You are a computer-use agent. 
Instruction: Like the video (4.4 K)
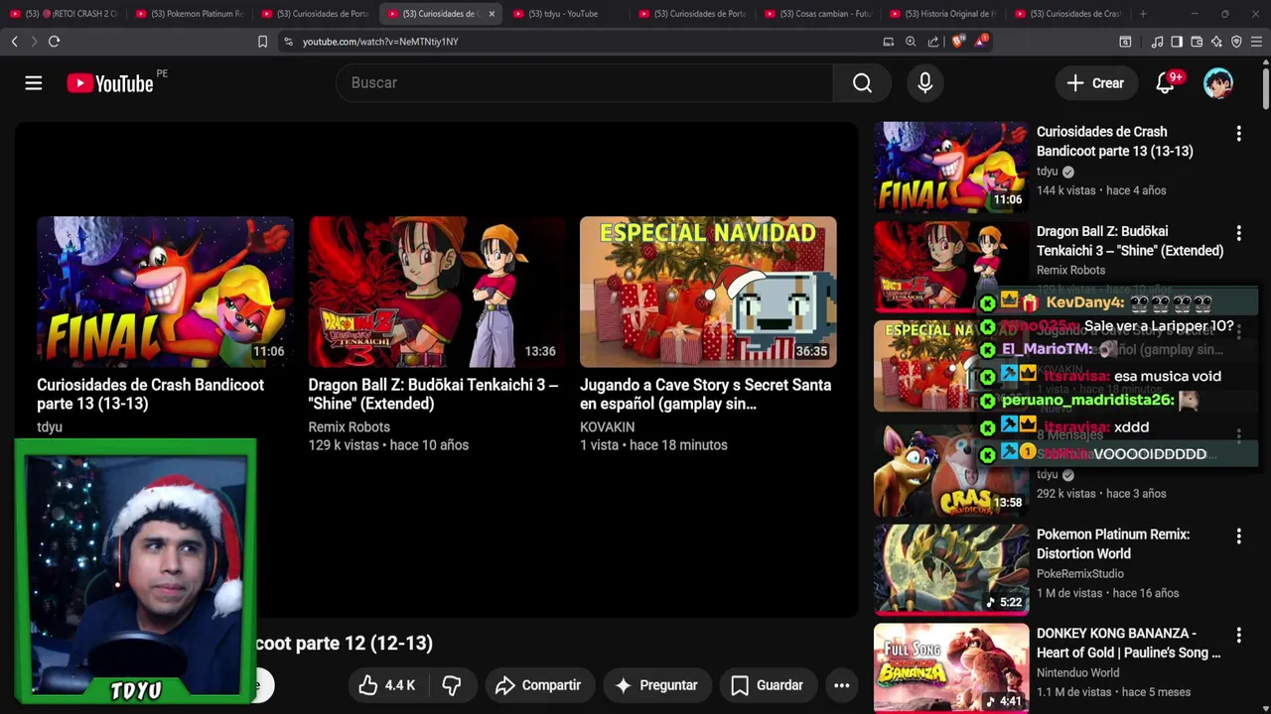[387, 685]
